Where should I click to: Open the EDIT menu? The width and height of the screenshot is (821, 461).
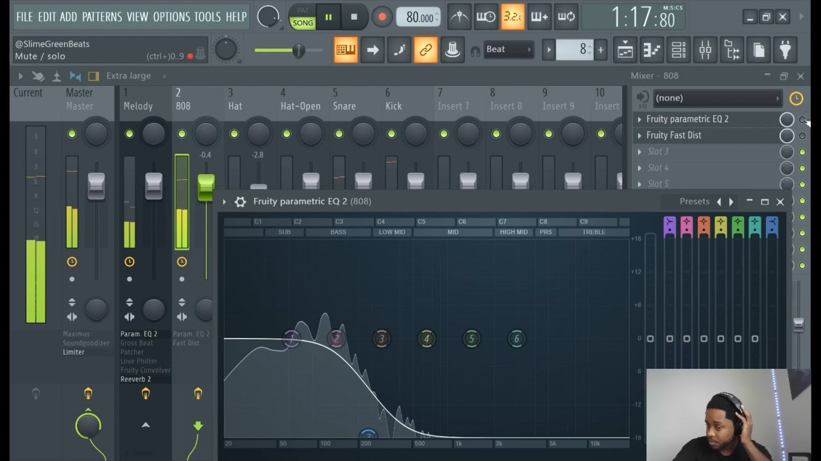pyautogui.click(x=47, y=17)
